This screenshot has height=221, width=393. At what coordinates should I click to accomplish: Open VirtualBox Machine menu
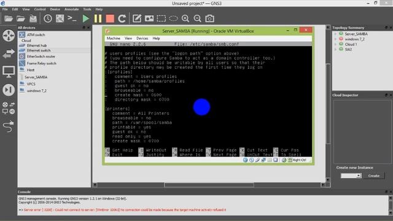(113, 38)
